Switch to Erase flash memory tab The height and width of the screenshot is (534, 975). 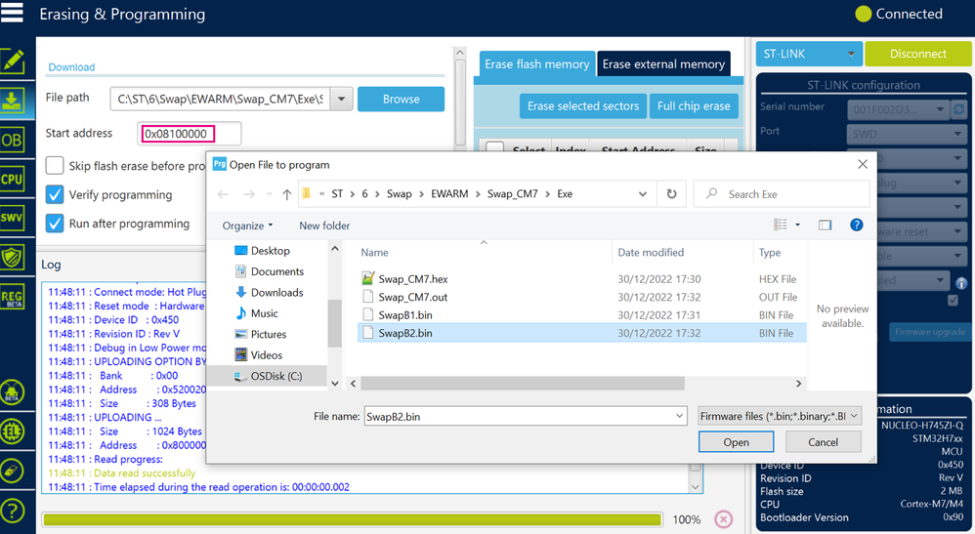point(537,64)
